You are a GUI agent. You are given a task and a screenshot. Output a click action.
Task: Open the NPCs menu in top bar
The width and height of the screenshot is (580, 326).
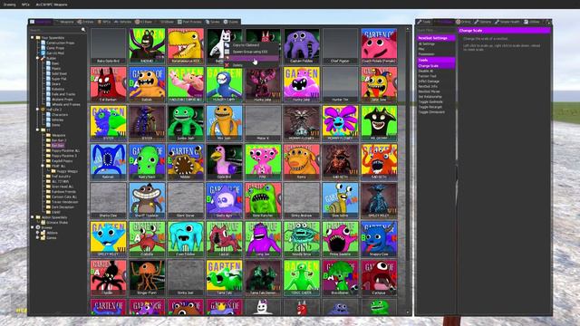point(25,5)
